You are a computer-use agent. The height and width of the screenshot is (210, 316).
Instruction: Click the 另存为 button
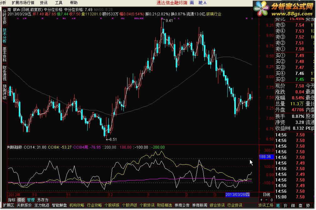[x=43, y=200]
